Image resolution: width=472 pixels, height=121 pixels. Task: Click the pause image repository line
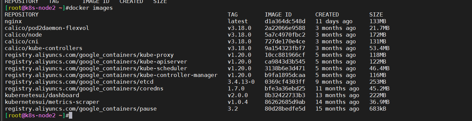tap(81, 109)
